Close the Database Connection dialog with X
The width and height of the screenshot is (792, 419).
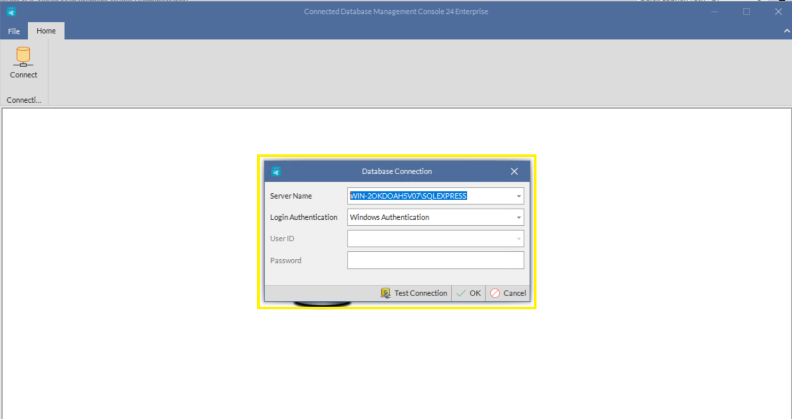pyautogui.click(x=514, y=171)
